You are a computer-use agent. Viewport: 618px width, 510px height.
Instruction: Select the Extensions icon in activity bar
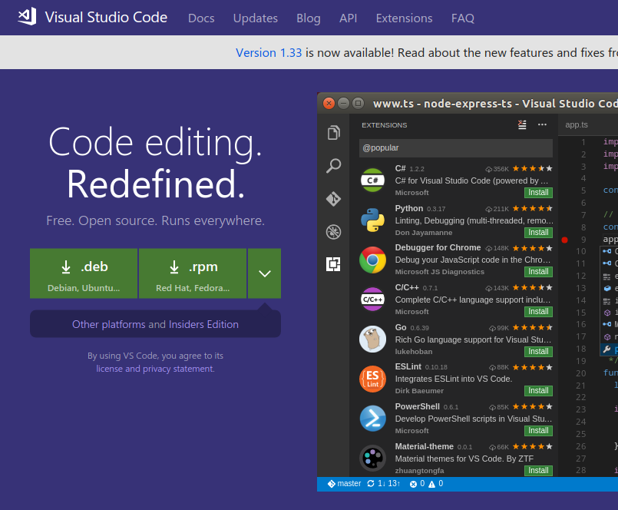point(333,264)
